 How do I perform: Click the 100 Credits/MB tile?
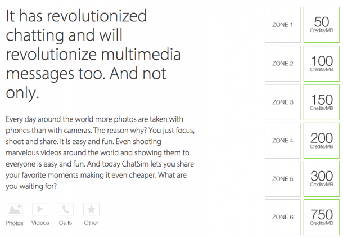pos(322,64)
